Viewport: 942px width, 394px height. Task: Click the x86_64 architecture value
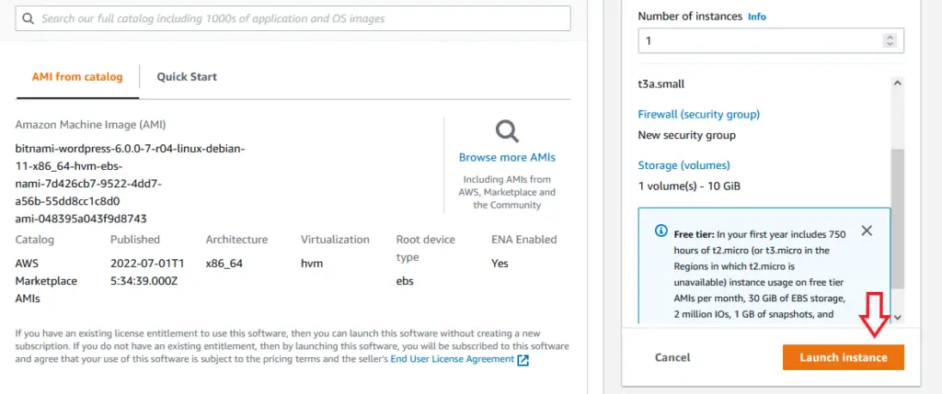coord(224,264)
